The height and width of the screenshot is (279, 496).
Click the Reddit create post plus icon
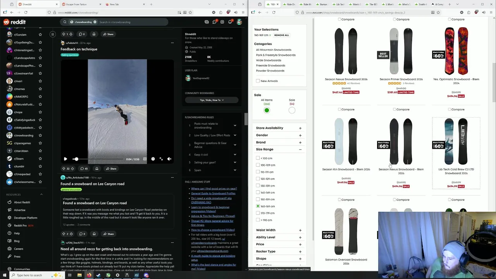pyautogui.click(x=222, y=22)
